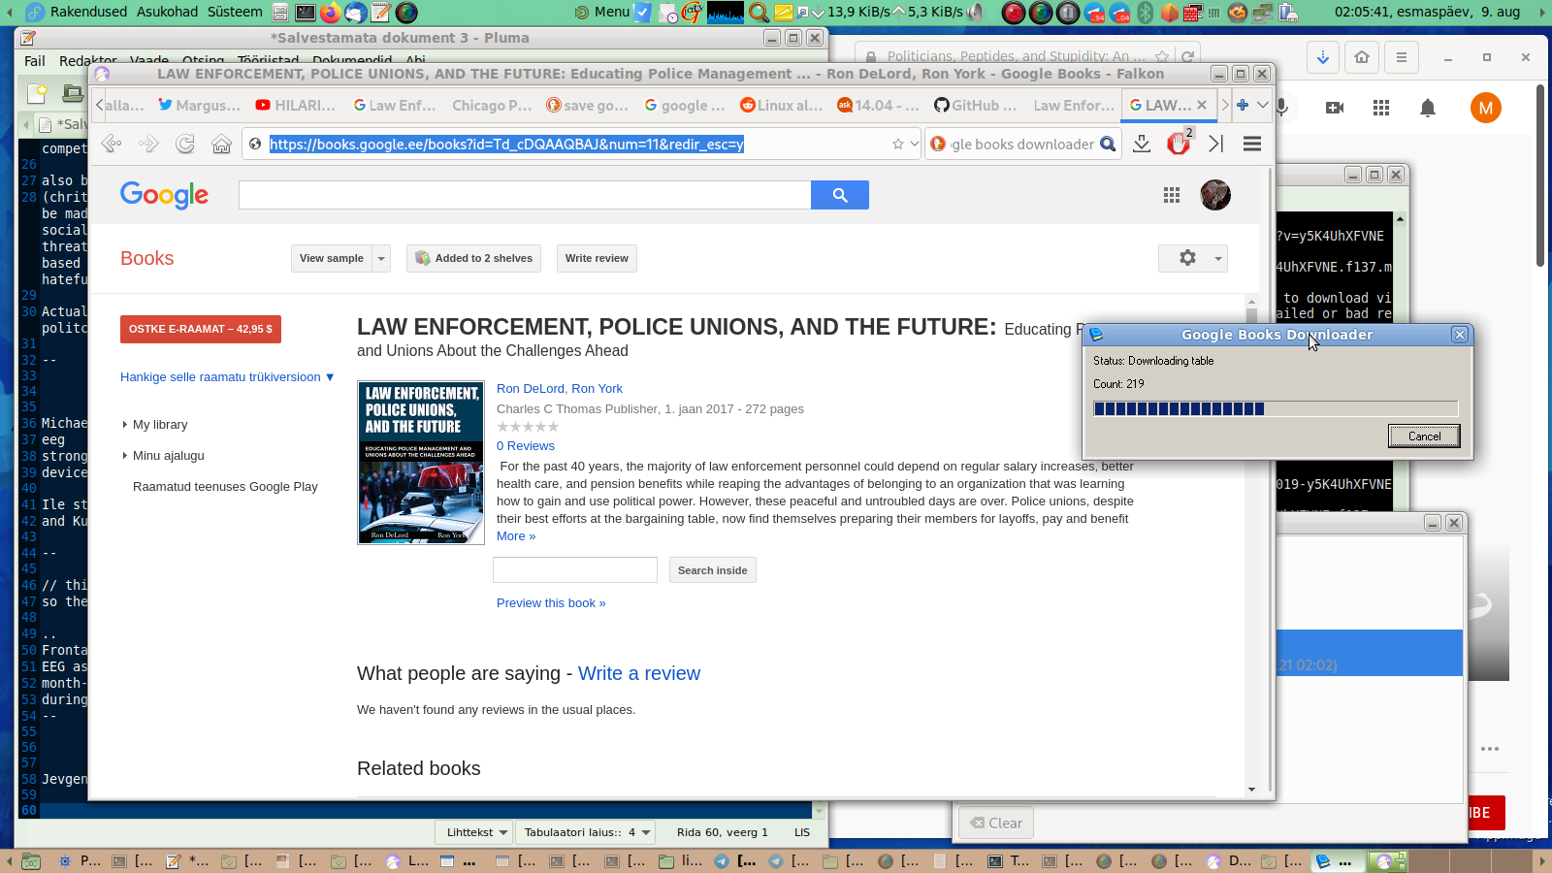Screen dimensions: 1552x873
Task: Open the AdBlock stop-hand icon
Action: 1179,144
